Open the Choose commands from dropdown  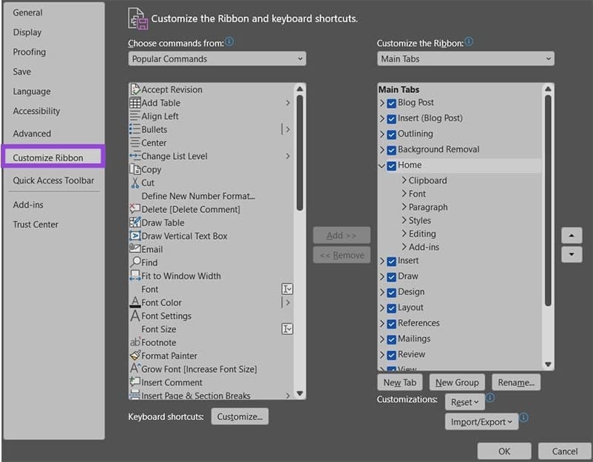[x=217, y=59]
